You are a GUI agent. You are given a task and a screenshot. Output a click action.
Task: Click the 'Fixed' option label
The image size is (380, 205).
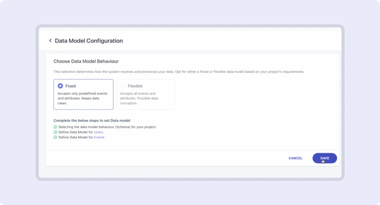coord(71,86)
